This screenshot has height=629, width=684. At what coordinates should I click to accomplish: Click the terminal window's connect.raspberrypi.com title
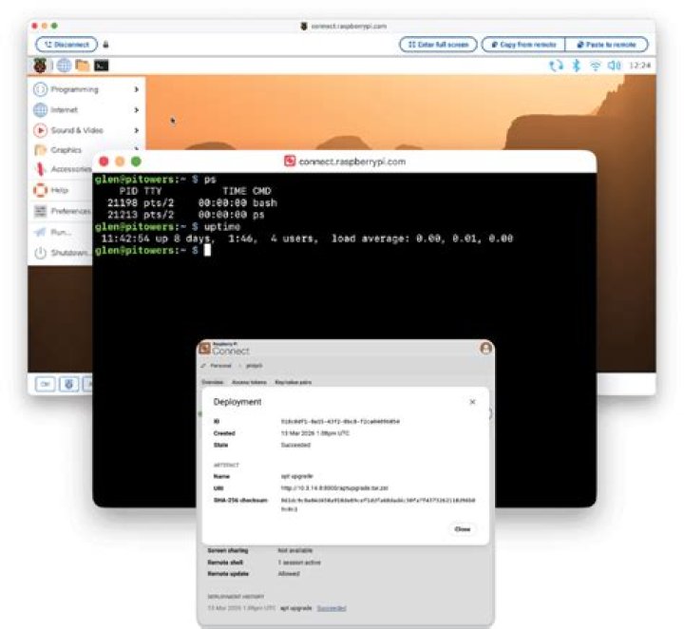(x=352, y=162)
